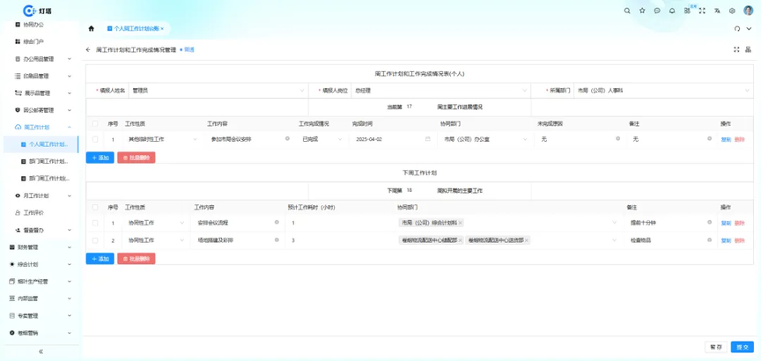Open the flow diagram icon at far right
The height and width of the screenshot is (361, 761).
point(749,49)
